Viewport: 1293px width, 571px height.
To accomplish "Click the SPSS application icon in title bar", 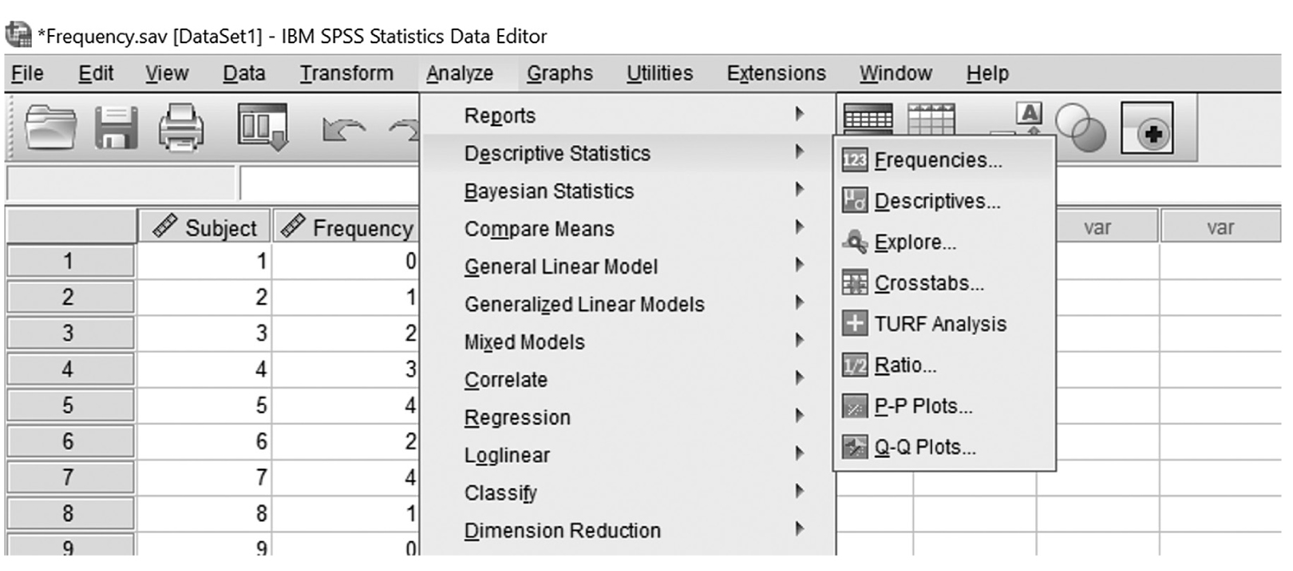I will (18, 35).
